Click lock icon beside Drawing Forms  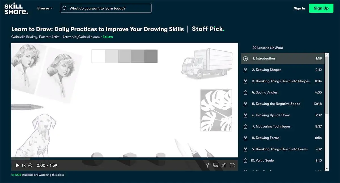coord(246,138)
